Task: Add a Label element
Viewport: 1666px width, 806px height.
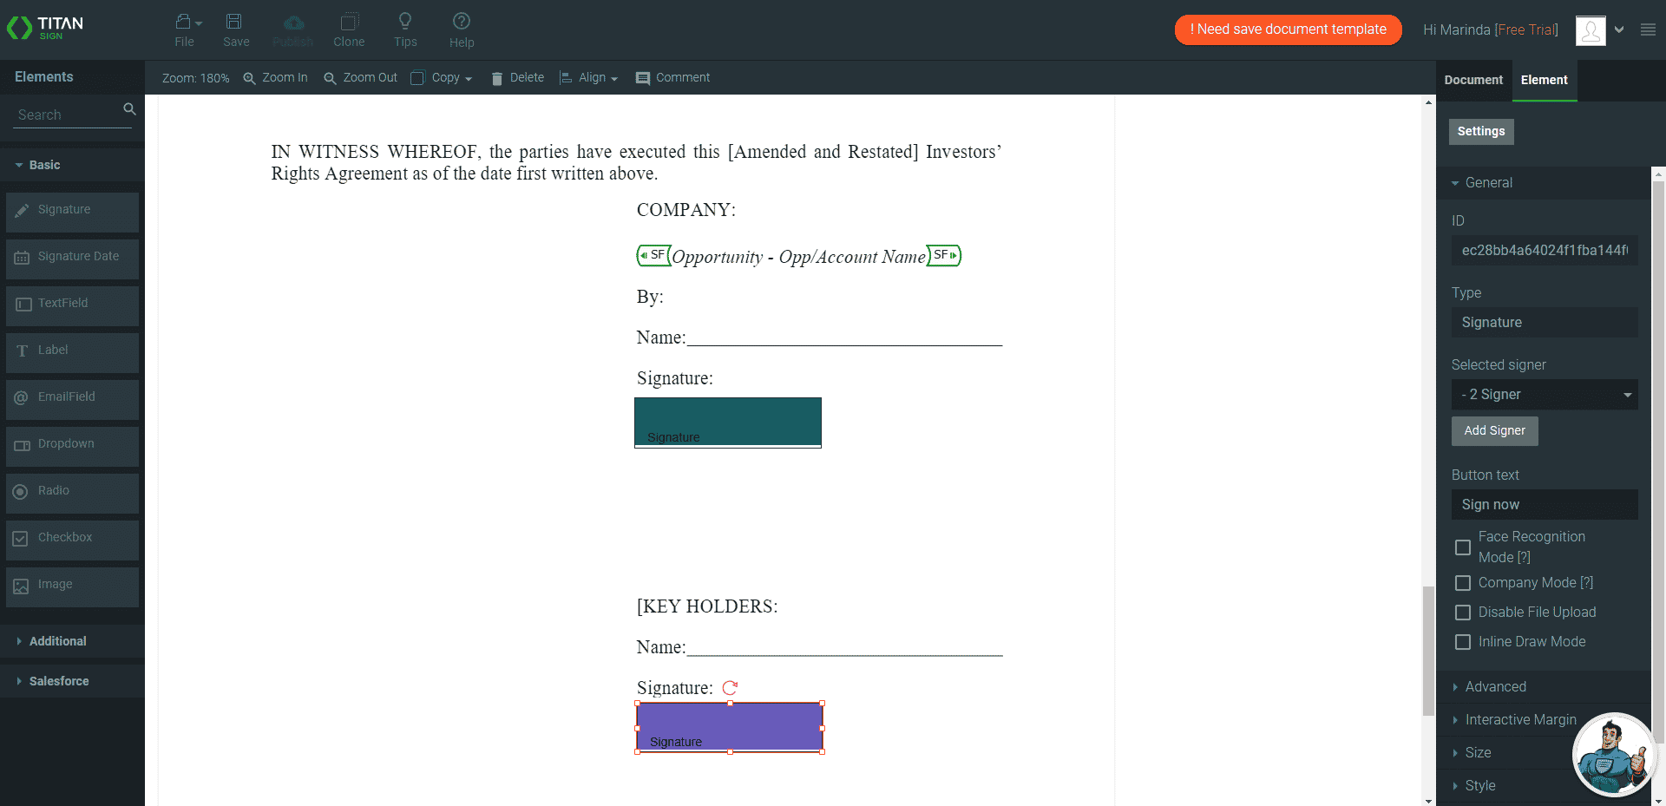Action: pyautogui.click(x=72, y=350)
